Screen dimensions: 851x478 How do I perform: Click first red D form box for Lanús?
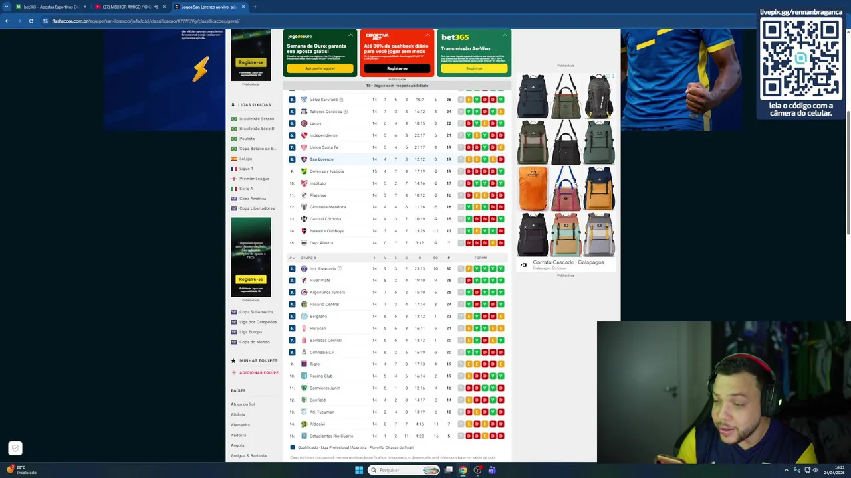coord(469,123)
